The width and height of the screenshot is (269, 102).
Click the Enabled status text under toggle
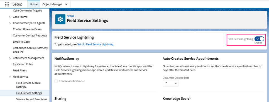(258, 43)
